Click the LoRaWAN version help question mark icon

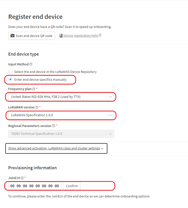click(36, 107)
